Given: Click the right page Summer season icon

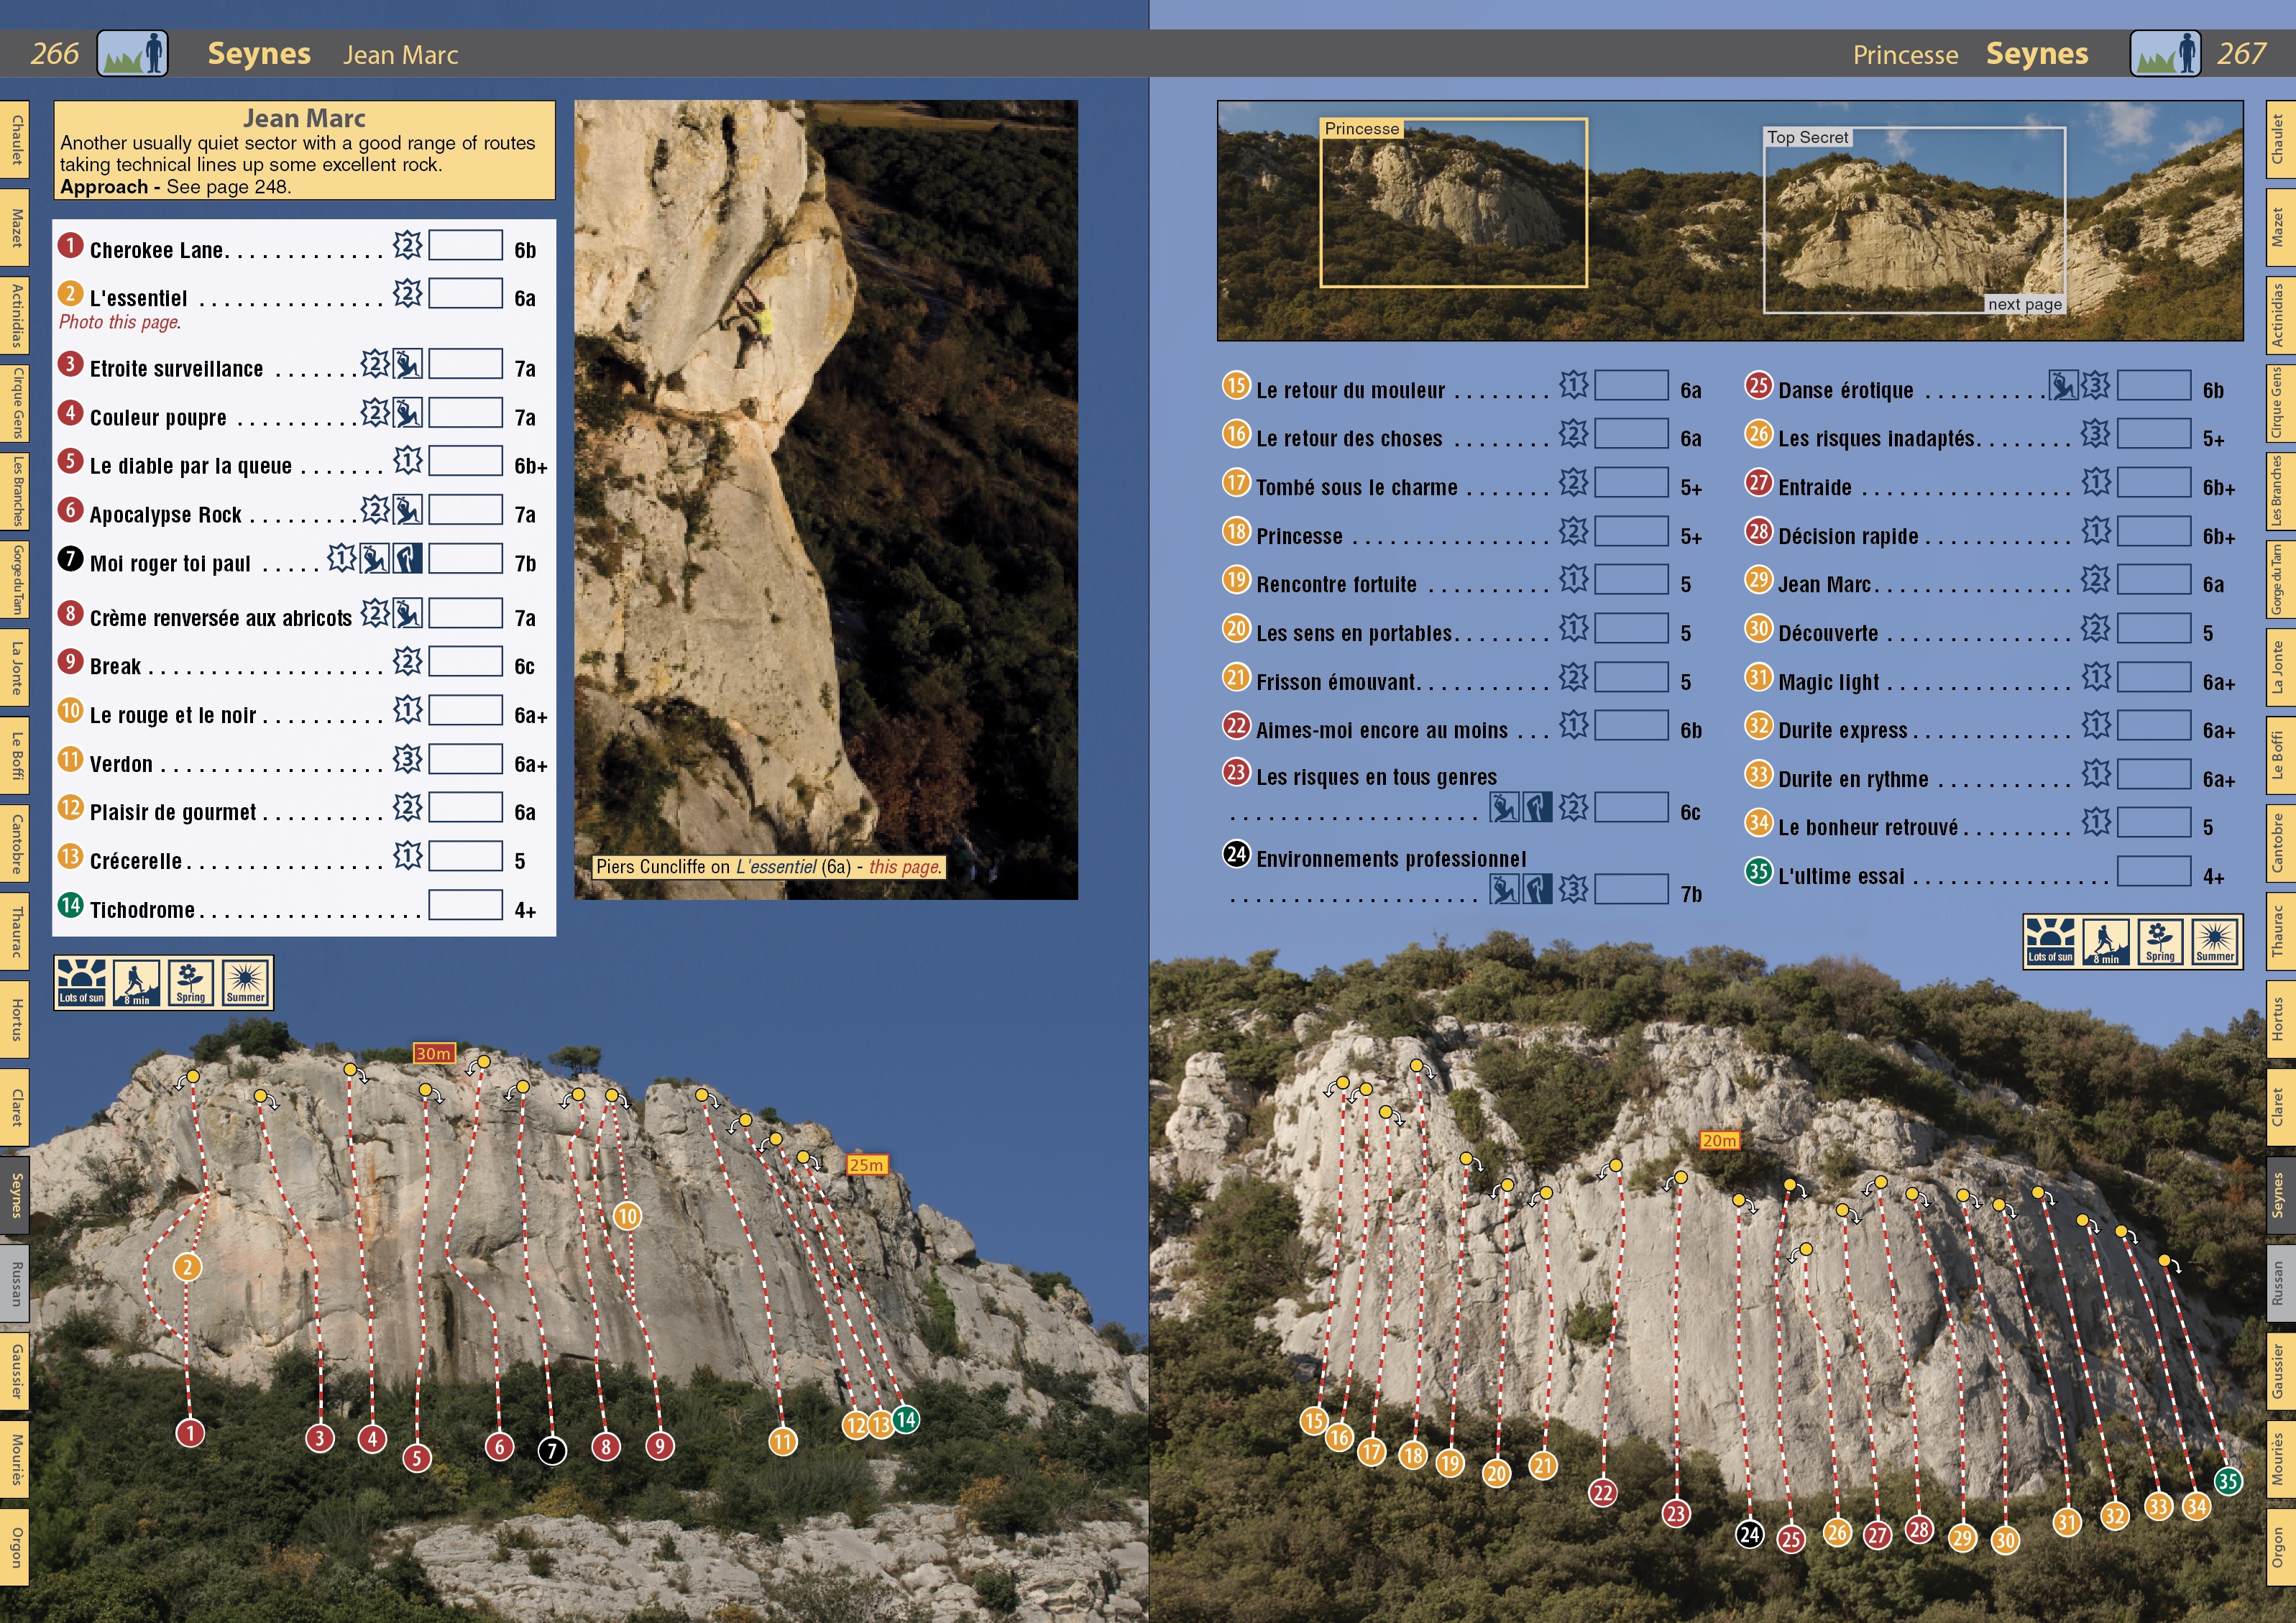Looking at the screenshot, I should tap(2214, 941).
